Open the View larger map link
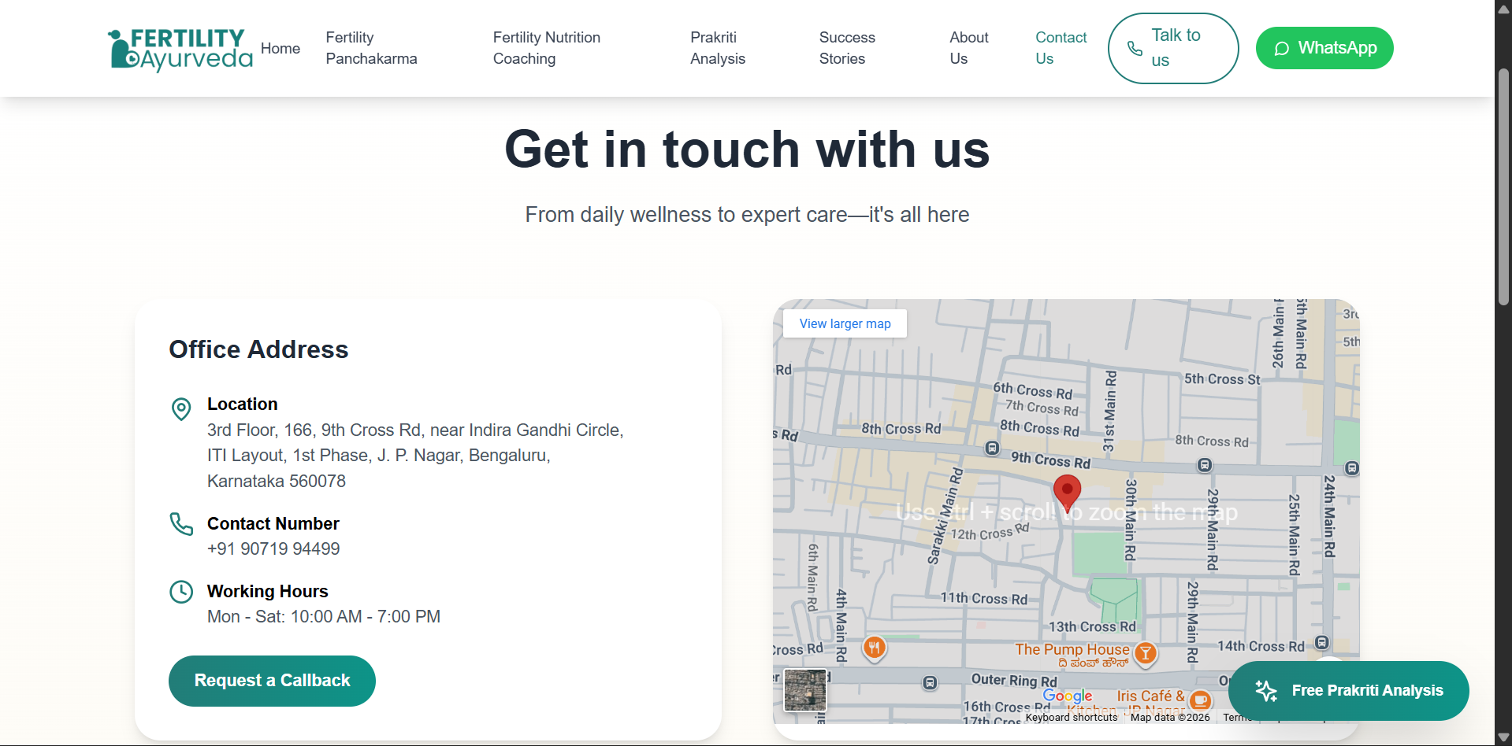 (x=845, y=323)
